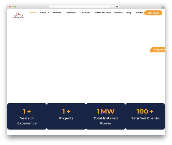The image size is (172, 145).
Task: Open the Products menu
Action: coord(71,13)
